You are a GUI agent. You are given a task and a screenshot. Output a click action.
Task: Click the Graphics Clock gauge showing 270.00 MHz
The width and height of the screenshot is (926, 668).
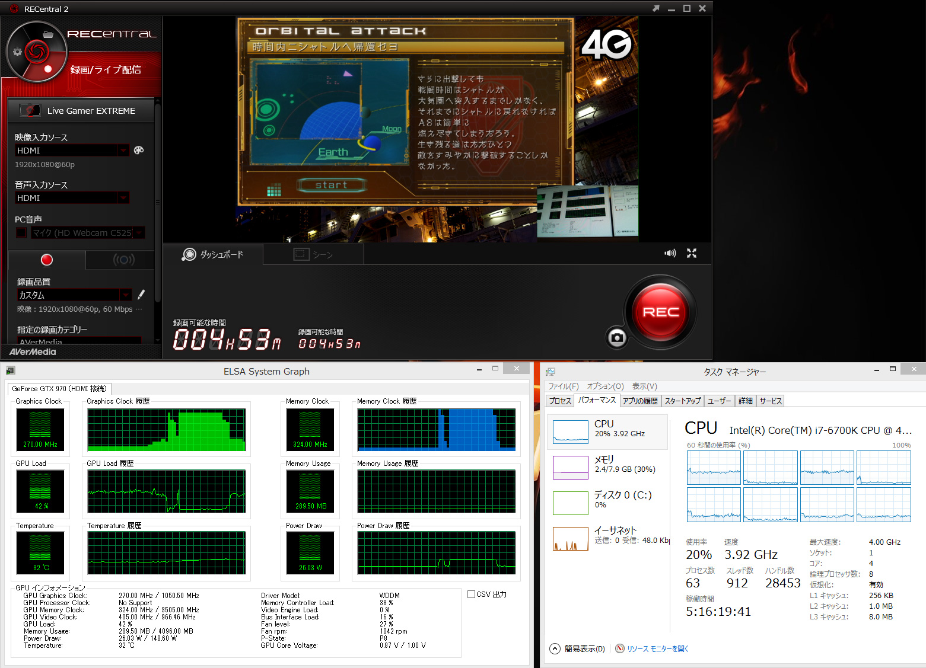tap(40, 429)
